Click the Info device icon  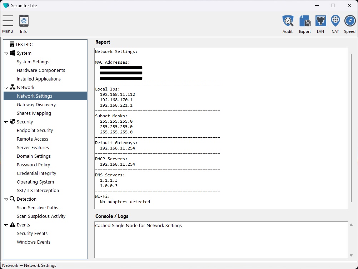24,21
